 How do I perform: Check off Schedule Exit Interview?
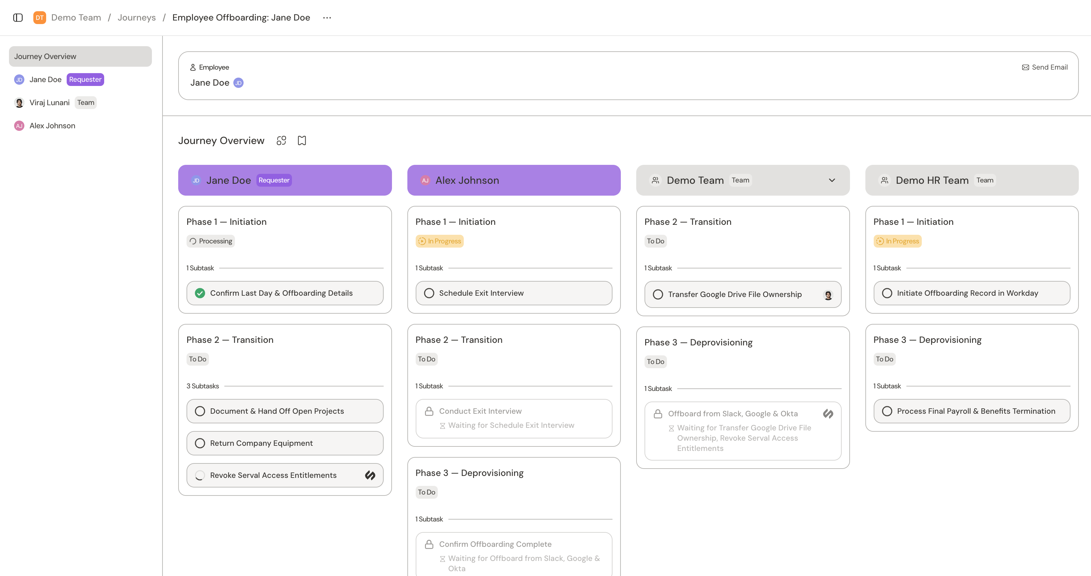click(x=429, y=293)
